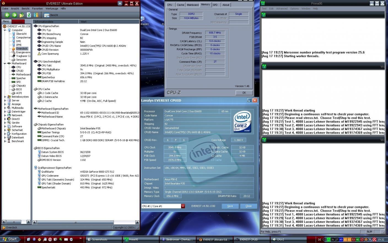Open the Test menu in Prime95
The width and height of the screenshot is (388, 243).
[x=264, y=9]
